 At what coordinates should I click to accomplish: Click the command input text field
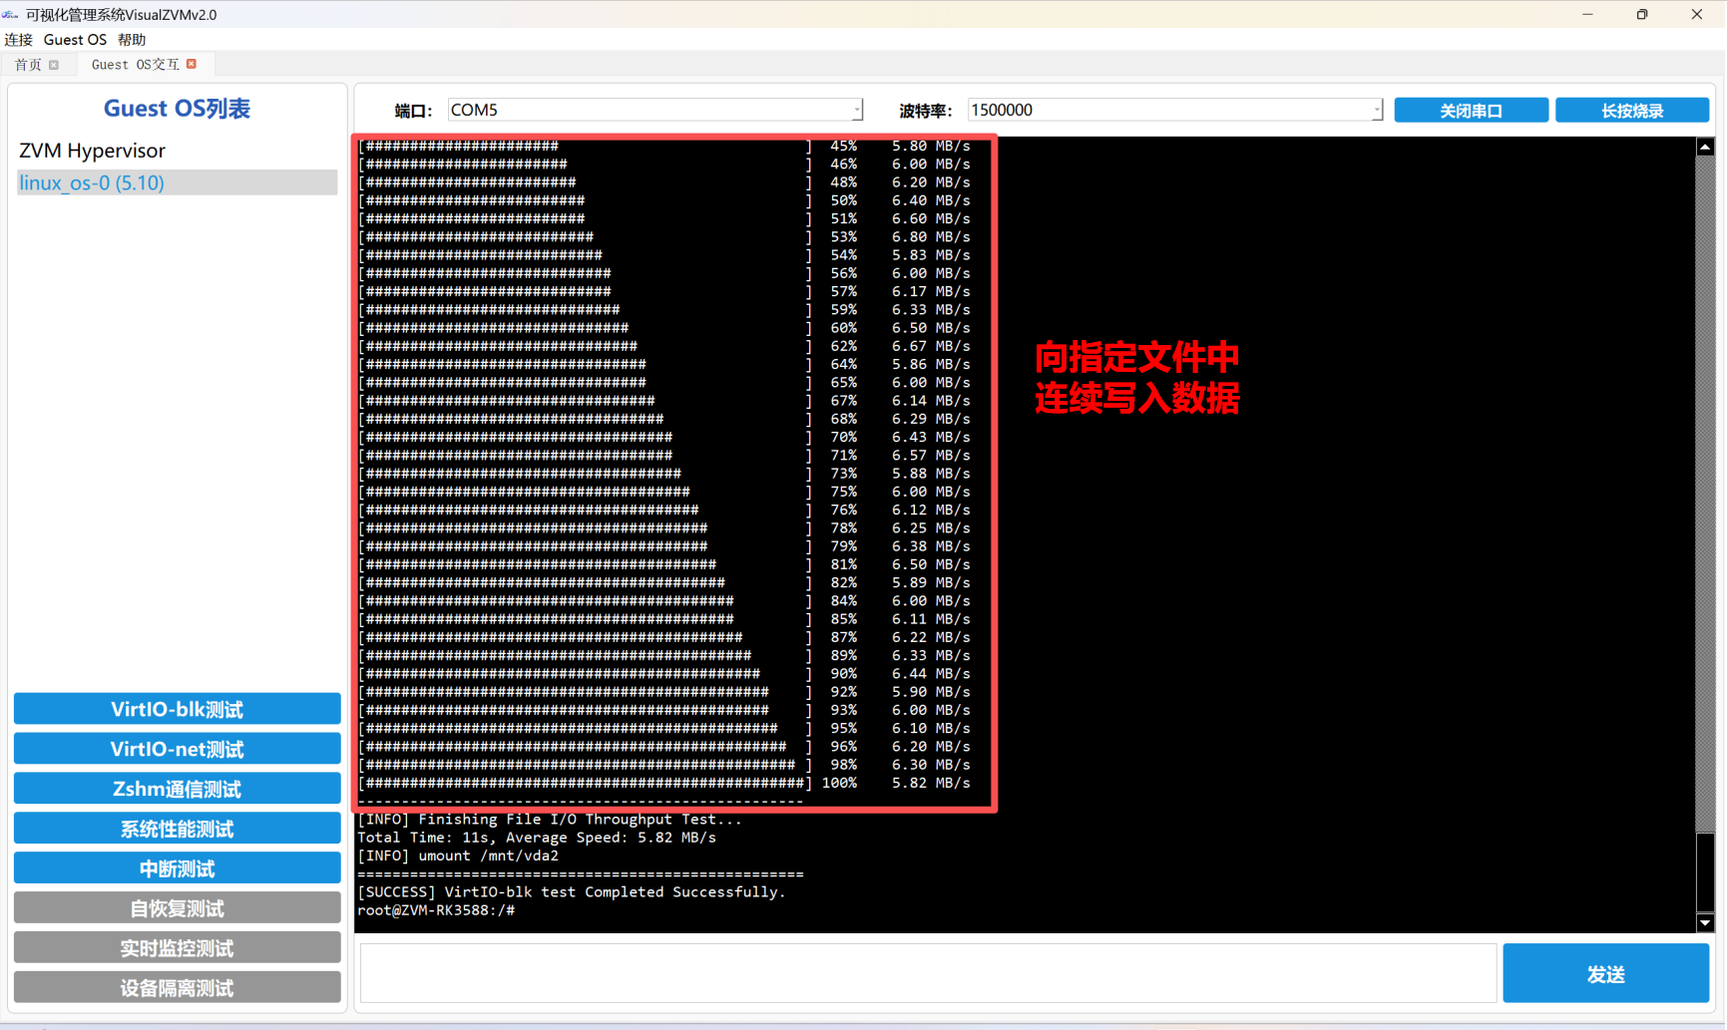(x=928, y=973)
